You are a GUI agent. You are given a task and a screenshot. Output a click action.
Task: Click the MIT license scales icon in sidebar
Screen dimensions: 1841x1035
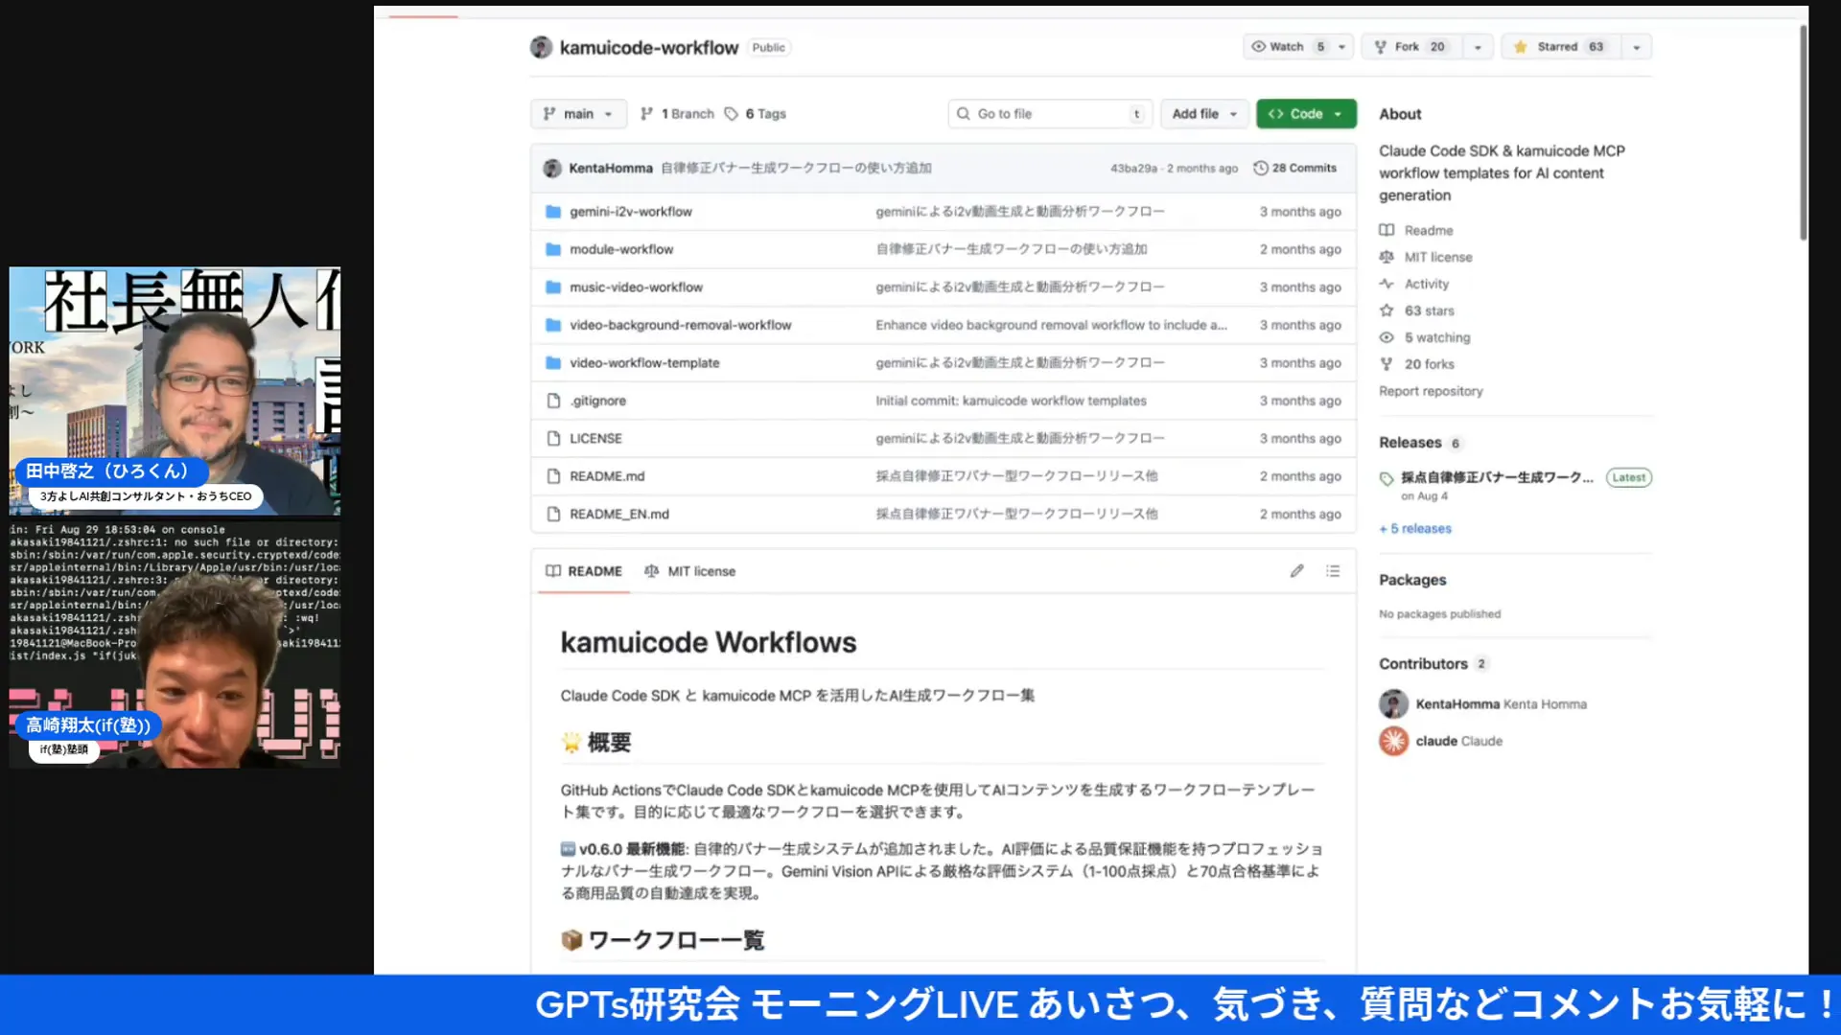(1387, 257)
